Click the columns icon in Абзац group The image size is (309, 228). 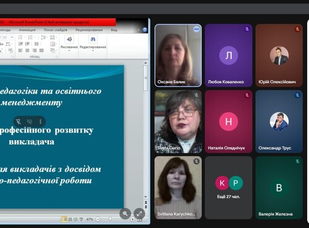pyautogui.click(x=36, y=44)
